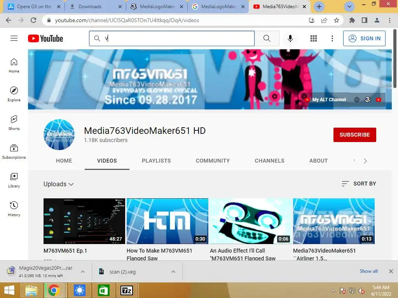
Task: Open Explore in YouTube sidebar
Action: click(14, 94)
